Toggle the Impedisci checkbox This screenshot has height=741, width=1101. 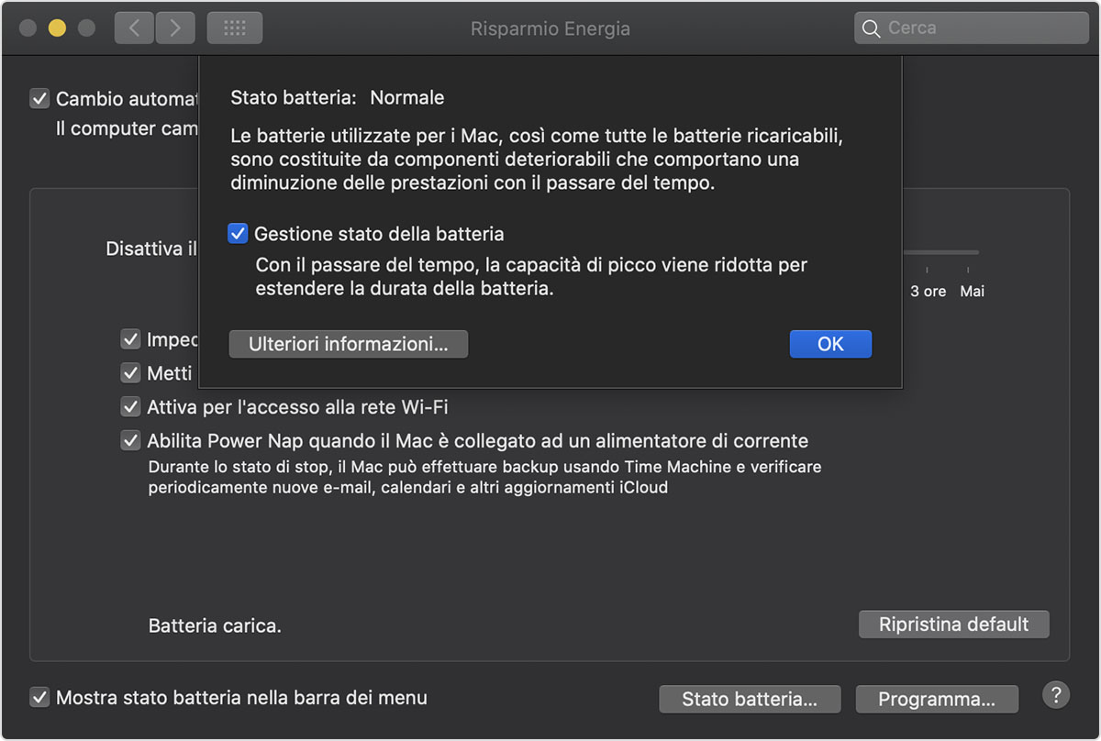(130, 339)
